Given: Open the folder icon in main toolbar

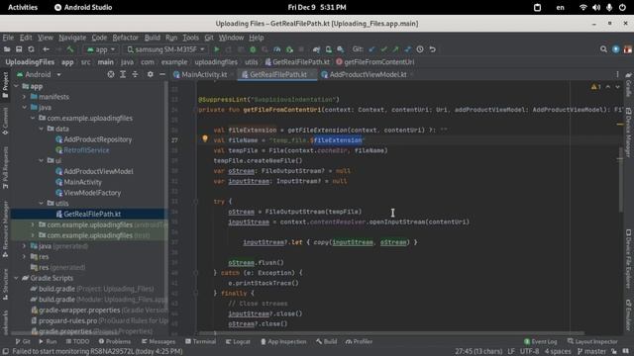Looking at the screenshot, I should [x=7, y=49].
